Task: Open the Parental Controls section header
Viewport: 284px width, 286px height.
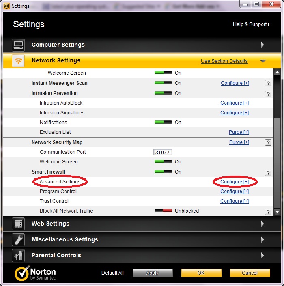Action: [x=142, y=255]
